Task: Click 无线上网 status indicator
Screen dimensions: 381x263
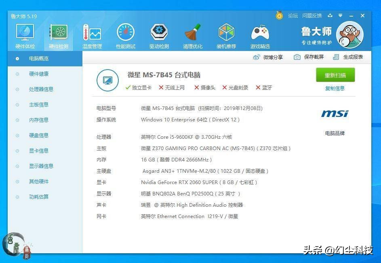Action: 172,87
